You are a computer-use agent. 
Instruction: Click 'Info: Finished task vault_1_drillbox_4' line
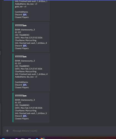(x=31, y=74)
